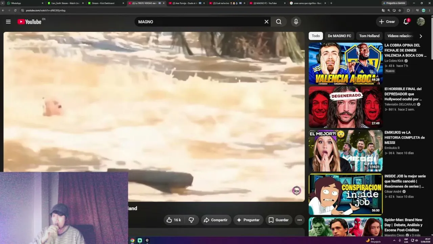Share the video via Compartir
The width and height of the screenshot is (433, 244).
[x=216, y=220]
